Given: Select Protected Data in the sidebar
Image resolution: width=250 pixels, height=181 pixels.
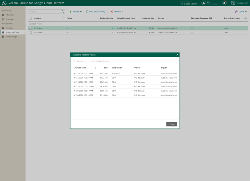Looking at the screenshot, I should tap(12, 32).
